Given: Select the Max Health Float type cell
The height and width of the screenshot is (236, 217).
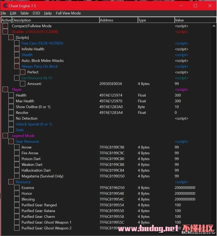Looking at the screenshot, I should click(x=142, y=101).
